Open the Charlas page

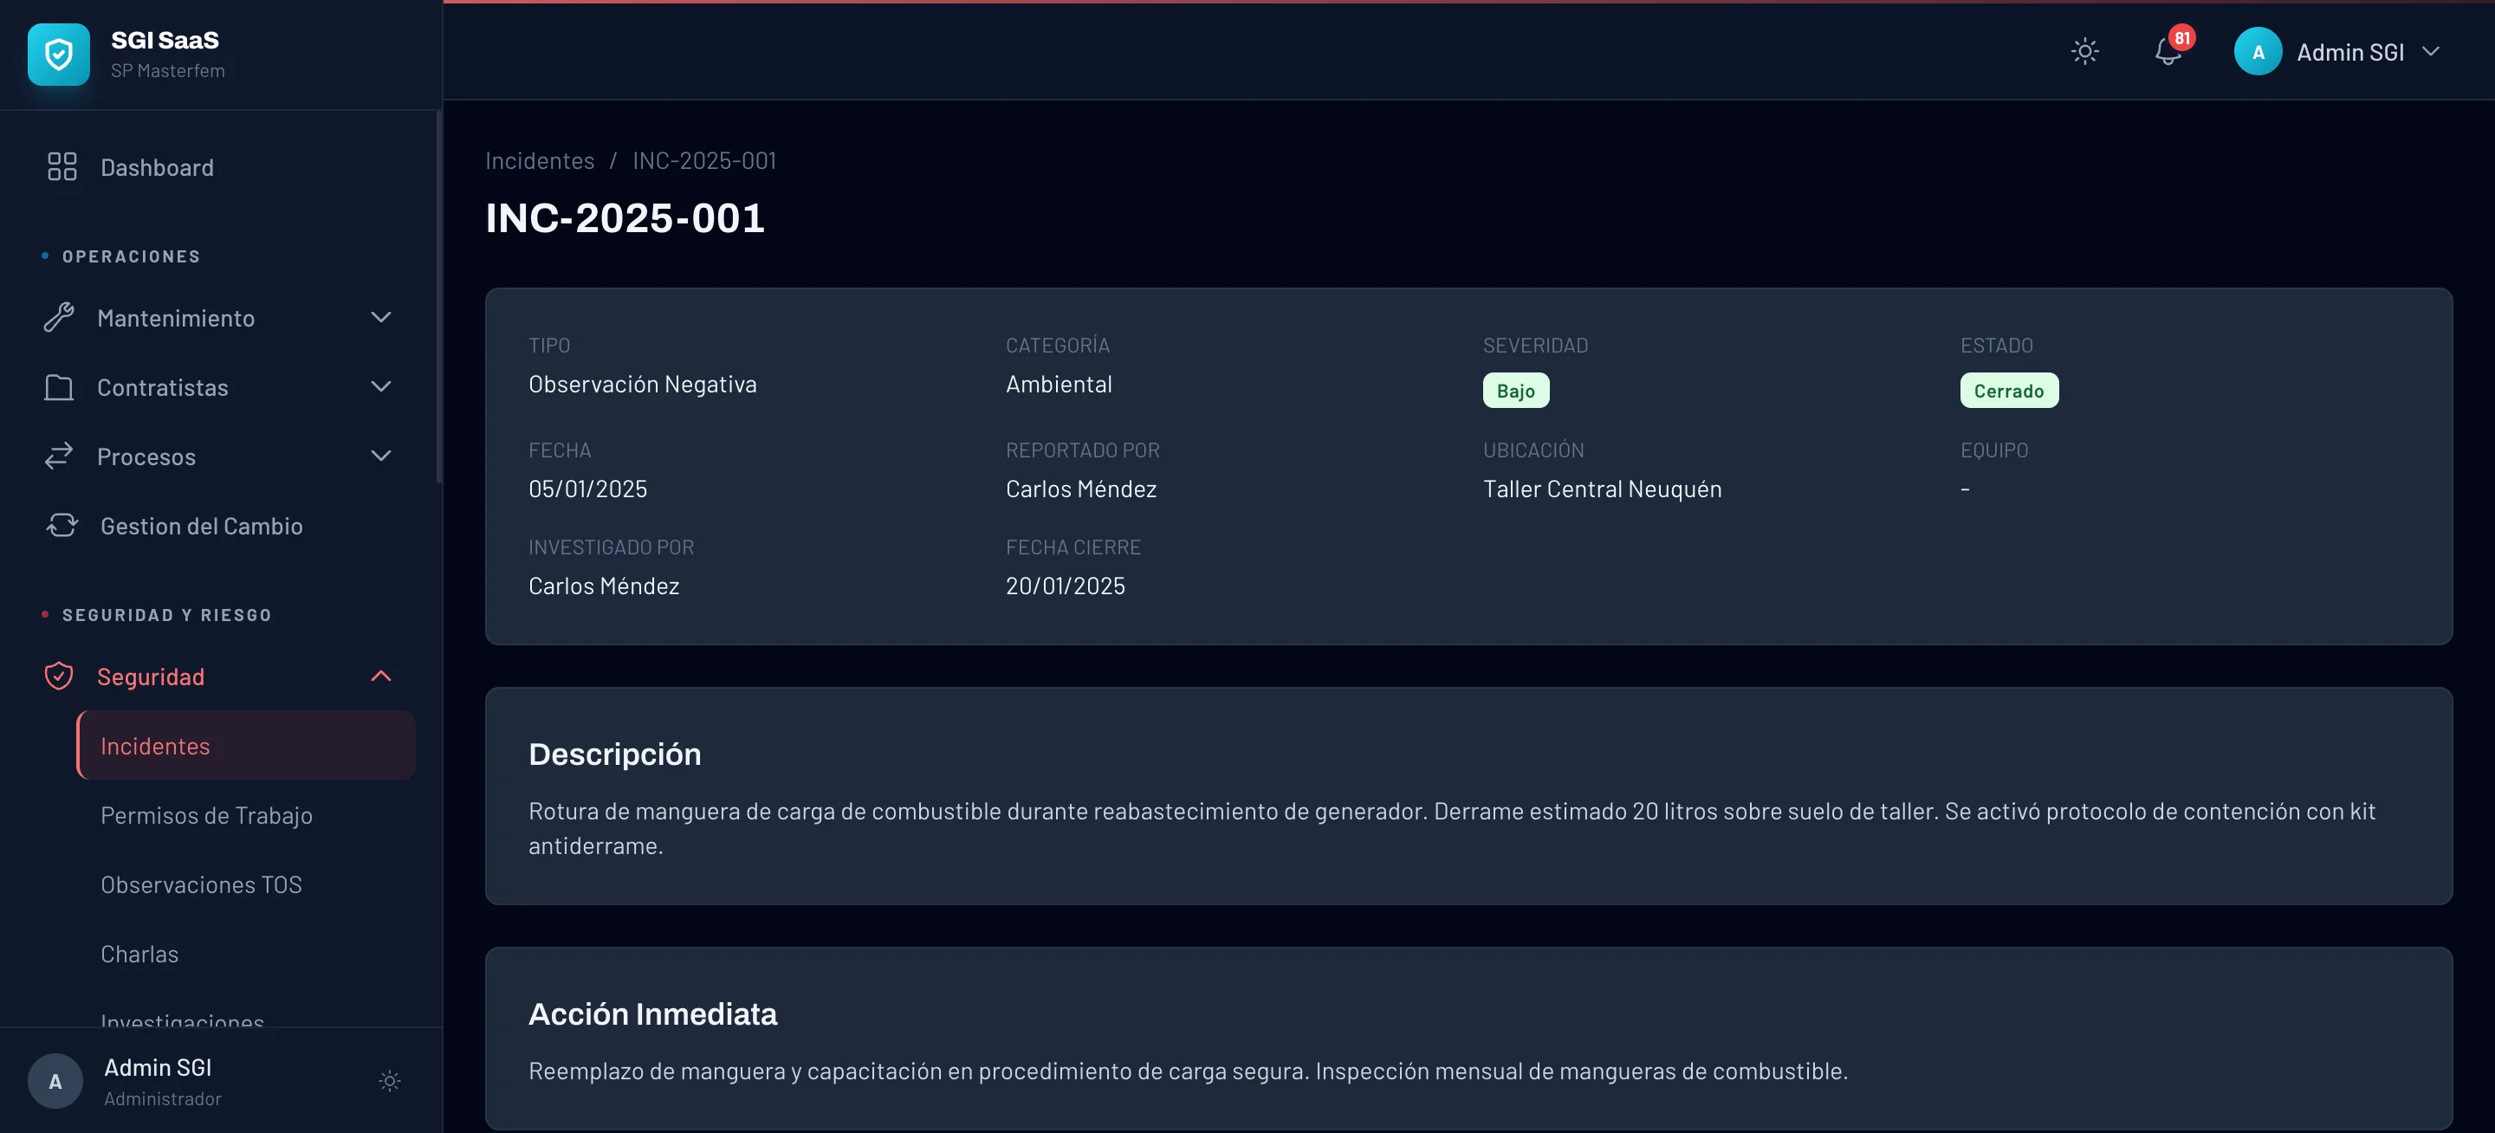click(139, 953)
